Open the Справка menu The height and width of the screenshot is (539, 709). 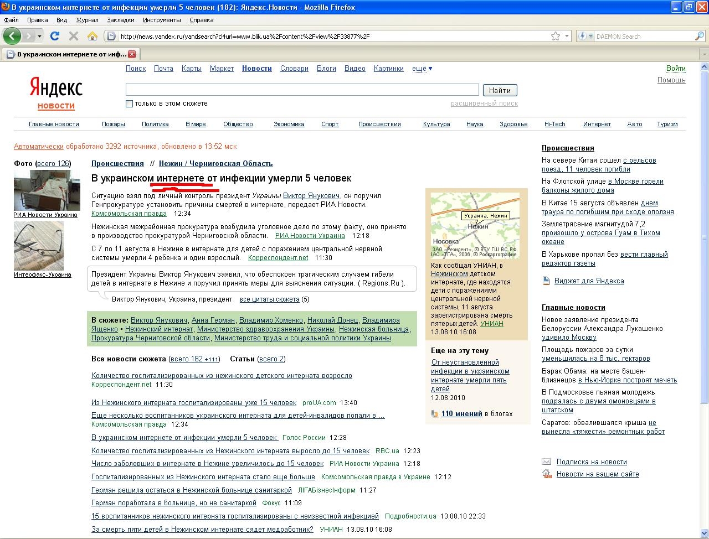point(201,20)
